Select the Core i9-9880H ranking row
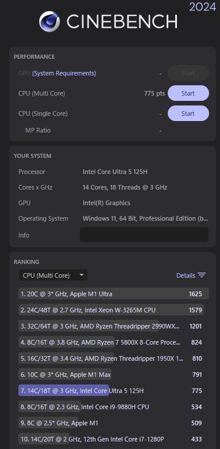 point(114,406)
